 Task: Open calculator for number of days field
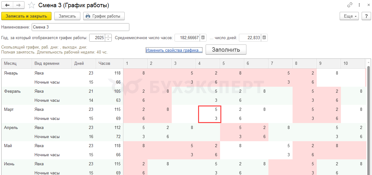tap(265, 38)
